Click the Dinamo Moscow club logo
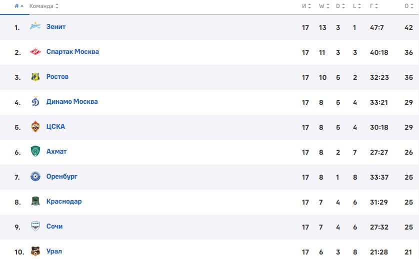The height and width of the screenshot is (259, 419). pos(35,101)
